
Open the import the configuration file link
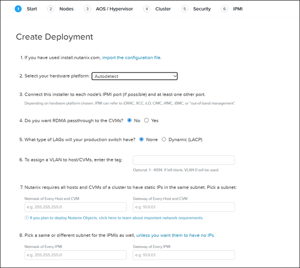132,57
